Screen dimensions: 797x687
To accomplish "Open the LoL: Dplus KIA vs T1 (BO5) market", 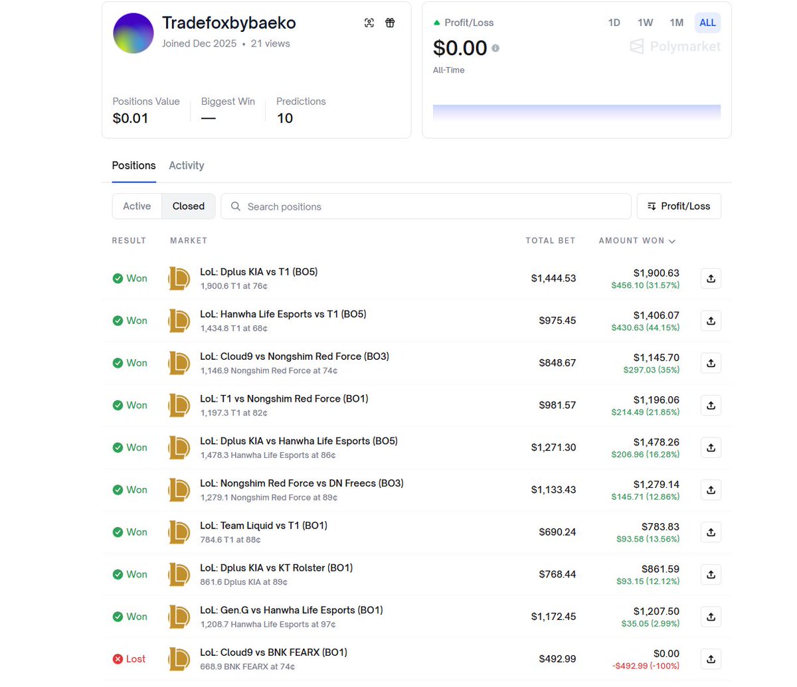I will click(259, 271).
